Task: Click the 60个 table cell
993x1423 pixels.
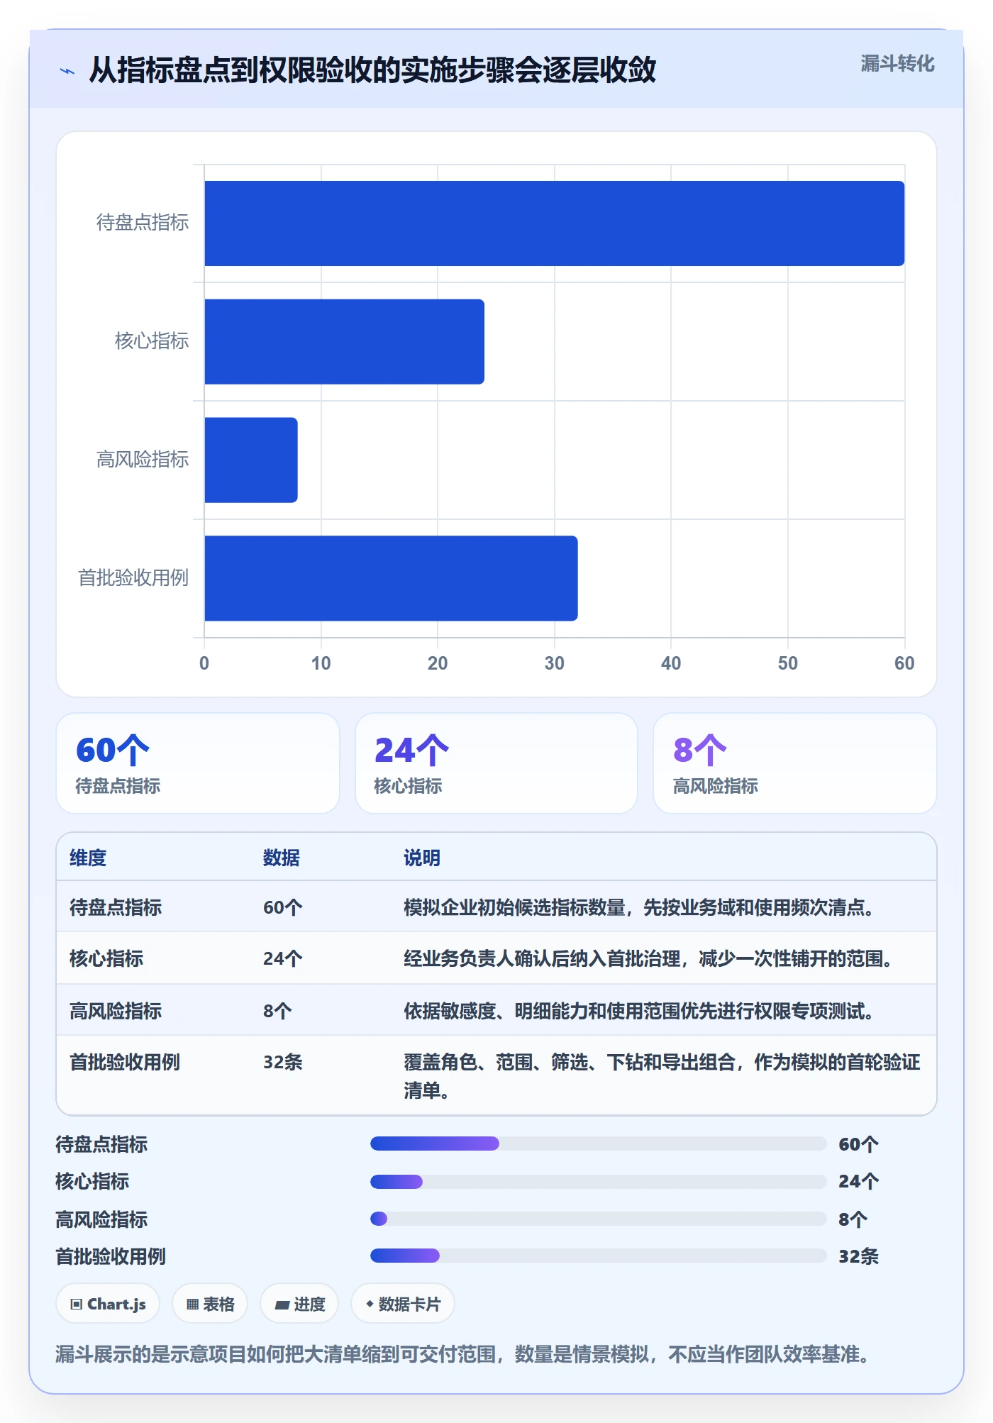Action: [x=283, y=907]
